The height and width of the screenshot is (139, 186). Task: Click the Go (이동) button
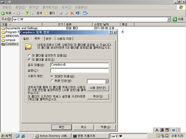point(178,19)
